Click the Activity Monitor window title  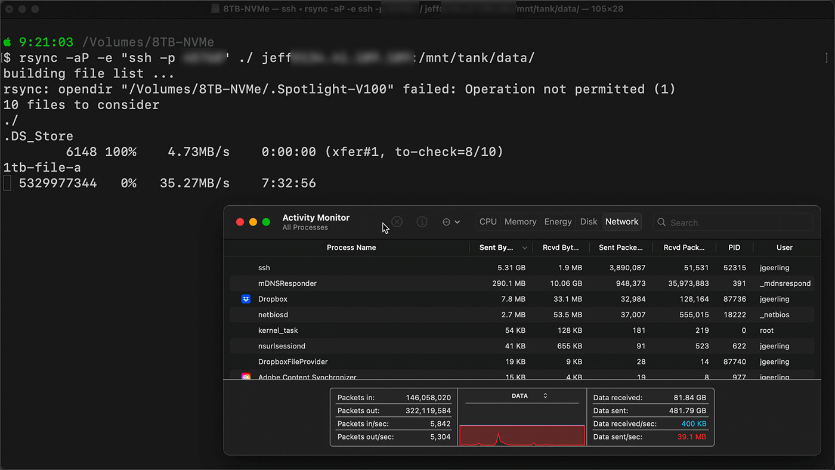point(316,218)
